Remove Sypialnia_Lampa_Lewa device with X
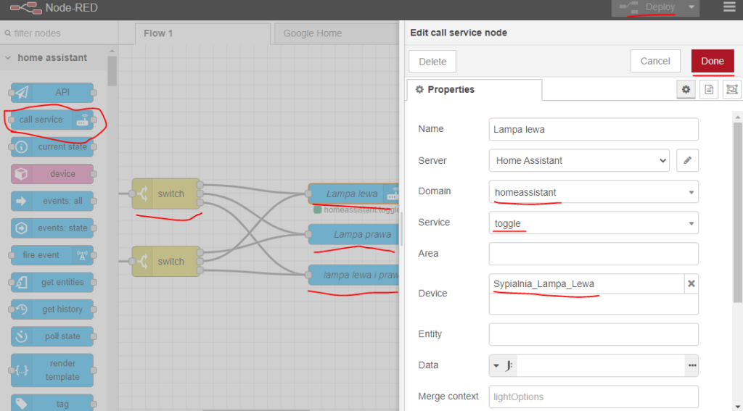The height and width of the screenshot is (411, 743). click(691, 283)
